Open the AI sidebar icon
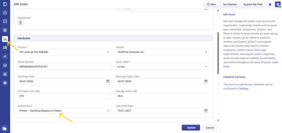 click(5, 57)
